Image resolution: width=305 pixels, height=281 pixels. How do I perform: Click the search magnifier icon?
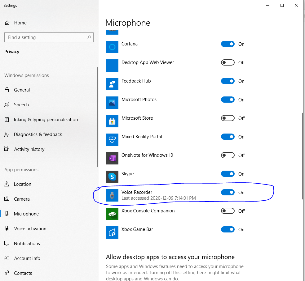tap(89, 37)
